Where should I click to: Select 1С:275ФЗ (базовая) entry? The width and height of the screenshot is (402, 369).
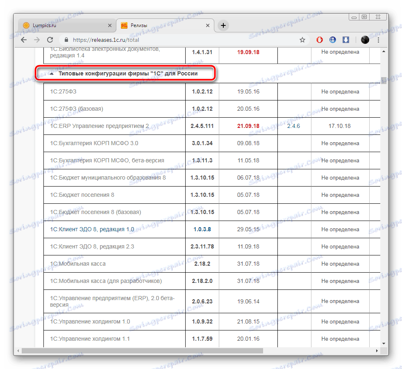pyautogui.click(x=76, y=109)
